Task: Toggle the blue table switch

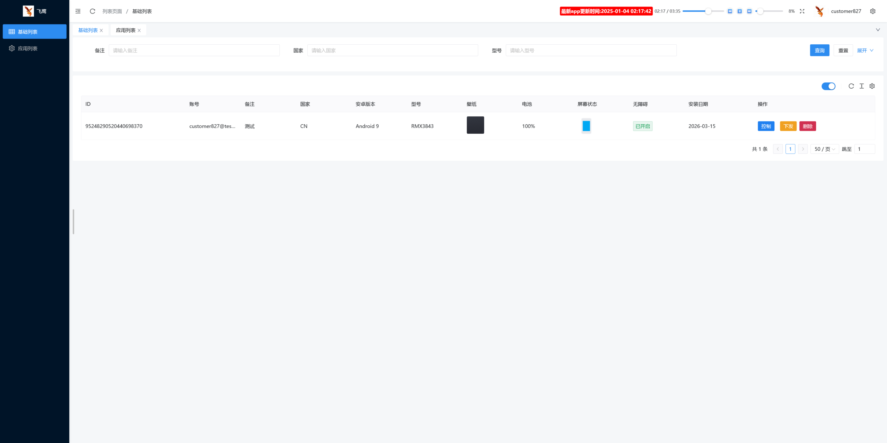Action: click(x=828, y=86)
